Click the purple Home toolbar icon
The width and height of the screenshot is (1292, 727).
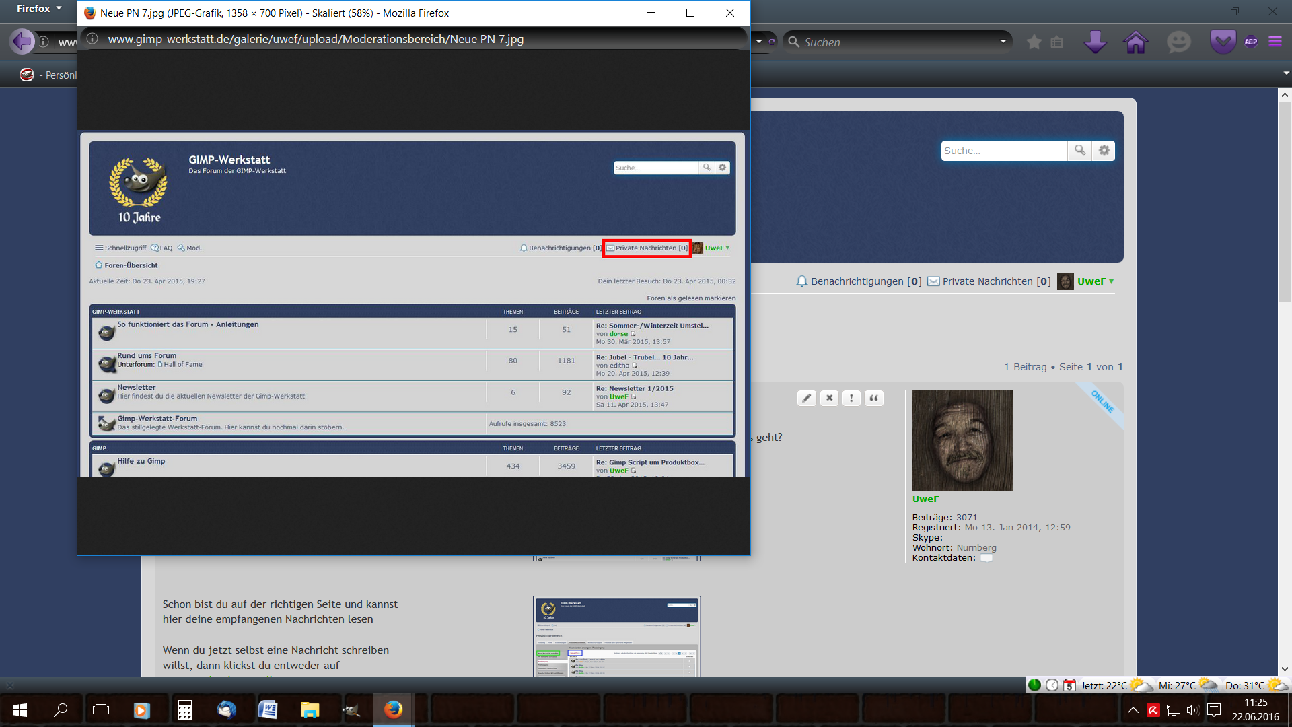(x=1135, y=42)
